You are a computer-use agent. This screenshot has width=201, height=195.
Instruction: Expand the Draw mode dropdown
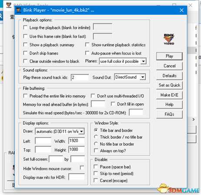[82, 131]
